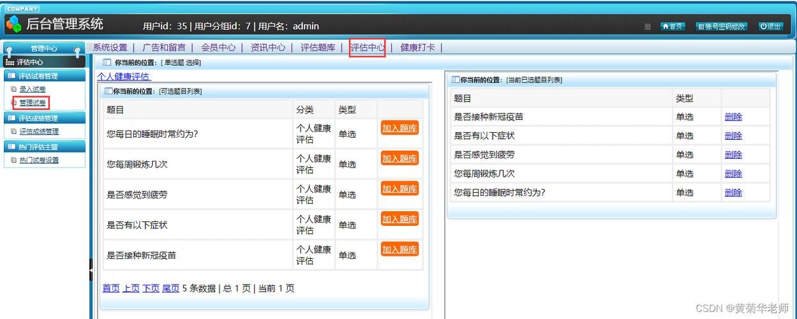
Task: Delete 是否接种新冠疫苗 from selected list
Action: (x=733, y=117)
